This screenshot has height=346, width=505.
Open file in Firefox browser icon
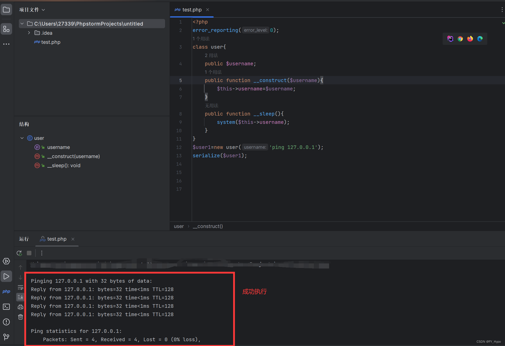pyautogui.click(x=470, y=39)
